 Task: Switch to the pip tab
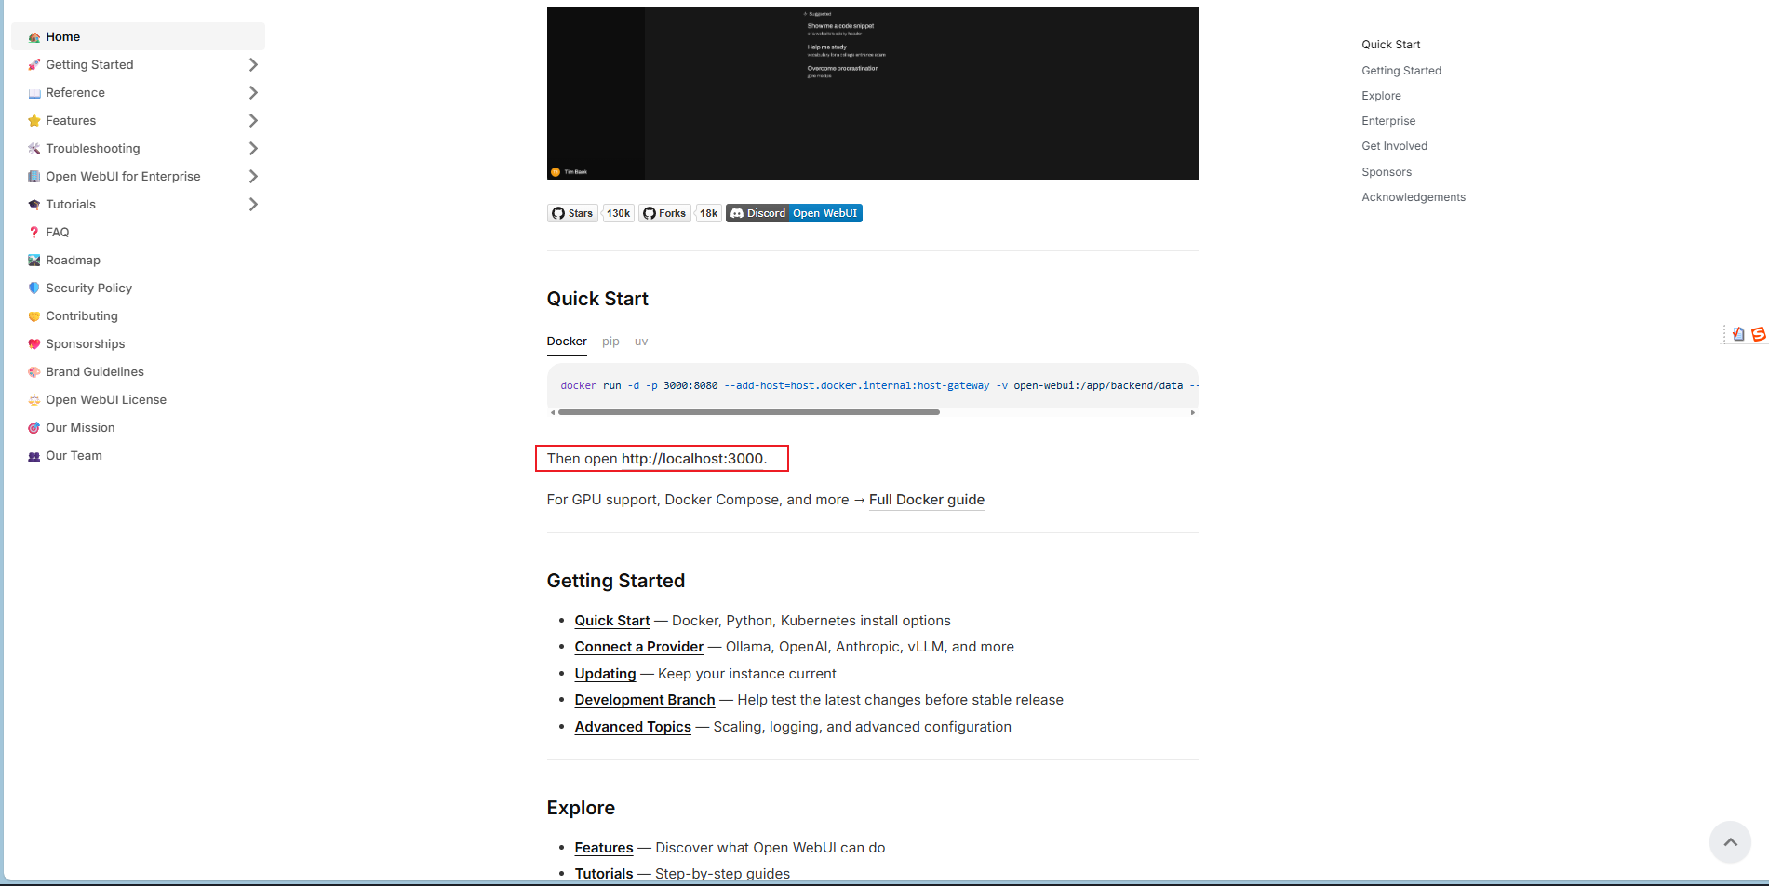[610, 342]
